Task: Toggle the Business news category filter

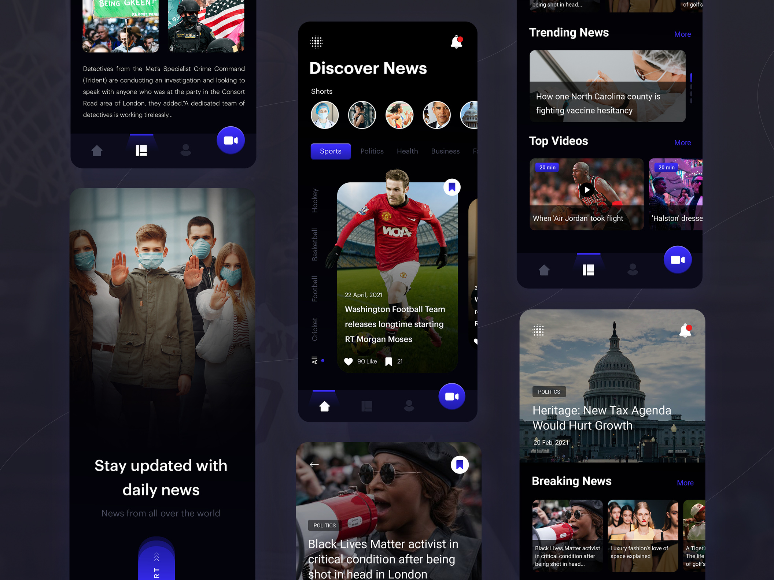Action: [445, 151]
